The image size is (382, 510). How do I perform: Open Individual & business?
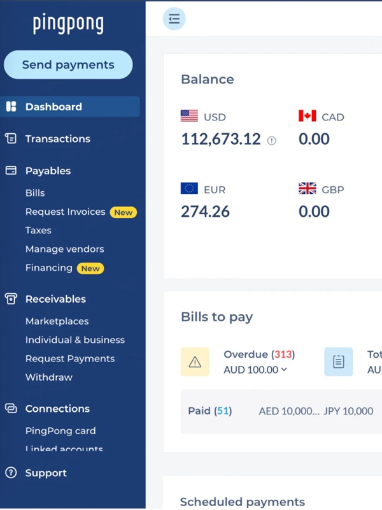tap(75, 340)
